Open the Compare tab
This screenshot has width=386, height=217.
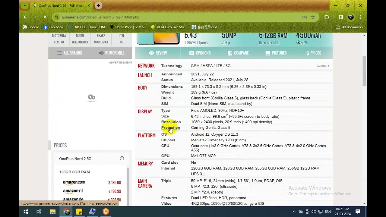[238, 53]
